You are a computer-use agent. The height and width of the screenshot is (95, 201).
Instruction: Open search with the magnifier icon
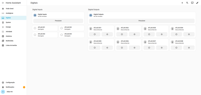[187, 3]
